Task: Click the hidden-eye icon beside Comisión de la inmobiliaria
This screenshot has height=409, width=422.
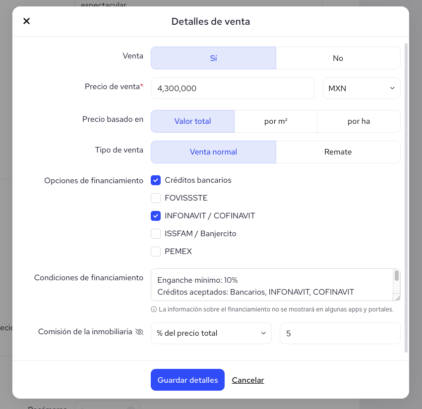Action: click(139, 332)
